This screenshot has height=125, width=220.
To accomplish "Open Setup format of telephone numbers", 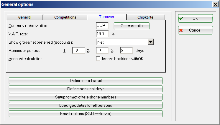I will (x=86, y=97).
